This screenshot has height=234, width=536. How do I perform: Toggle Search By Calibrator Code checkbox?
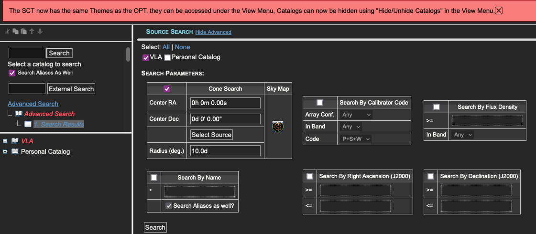pyautogui.click(x=320, y=103)
